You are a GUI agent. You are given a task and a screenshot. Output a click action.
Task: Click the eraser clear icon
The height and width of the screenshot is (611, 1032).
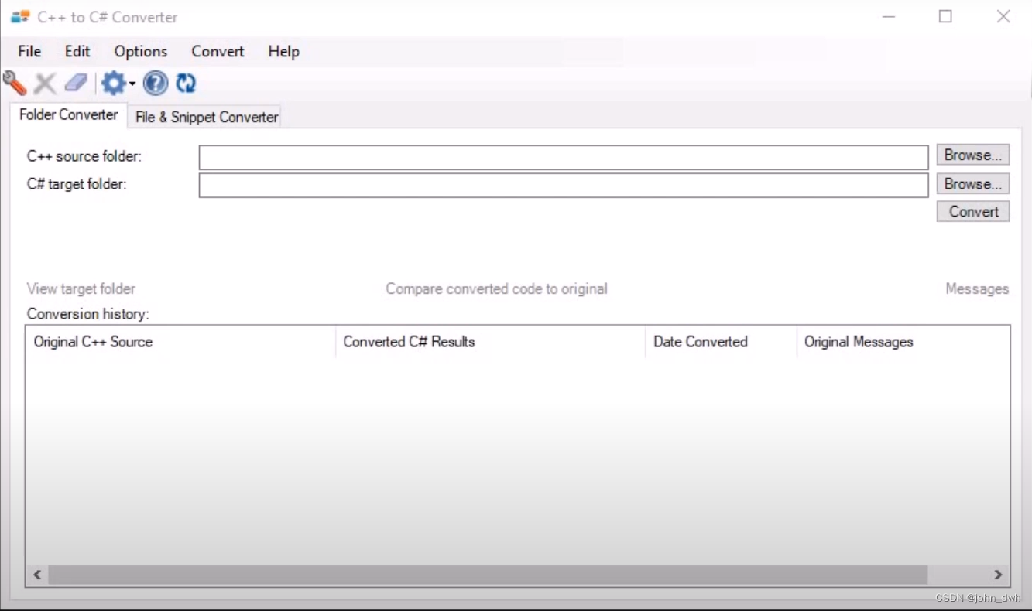pyautogui.click(x=74, y=83)
